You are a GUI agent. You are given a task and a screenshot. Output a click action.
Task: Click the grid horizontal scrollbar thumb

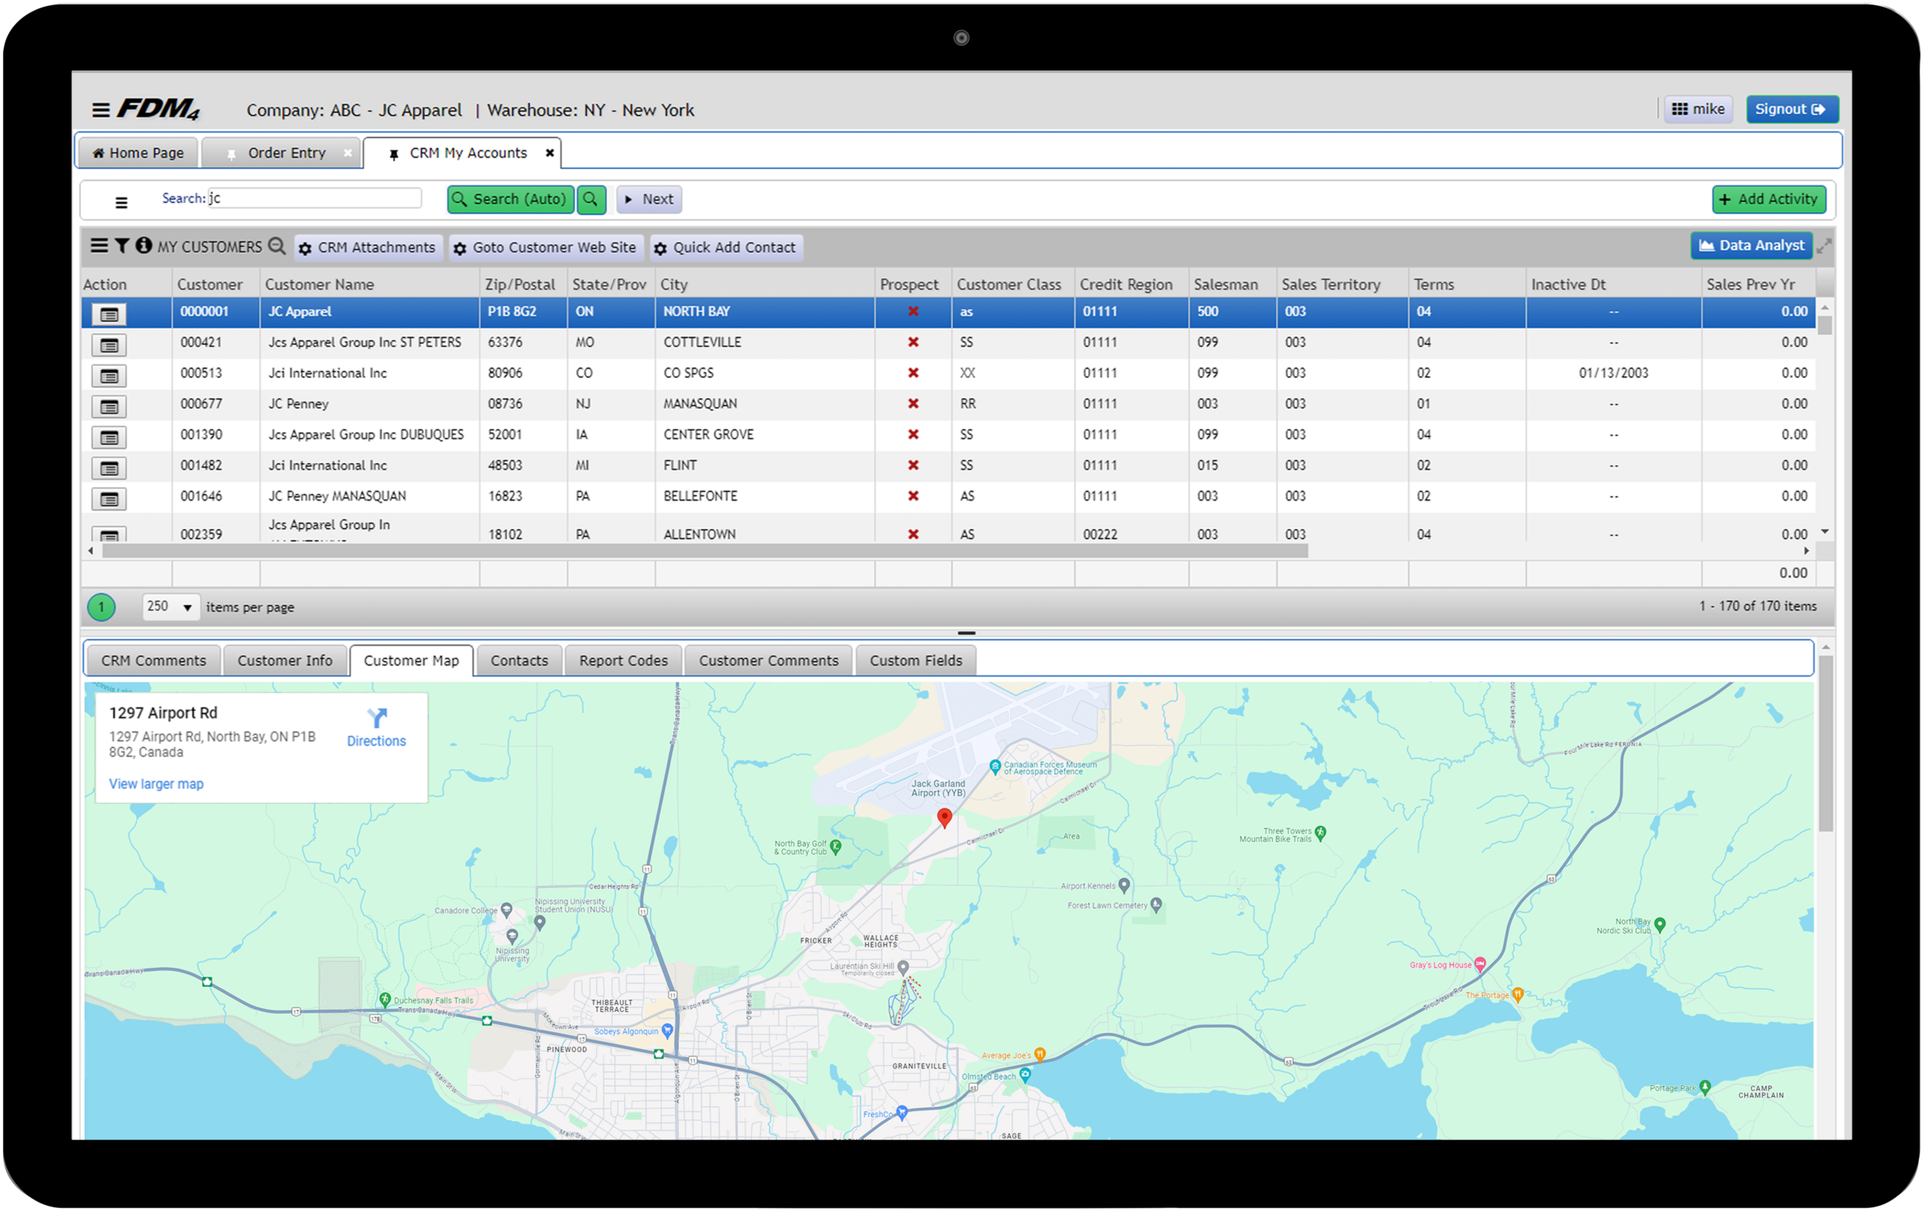click(703, 551)
